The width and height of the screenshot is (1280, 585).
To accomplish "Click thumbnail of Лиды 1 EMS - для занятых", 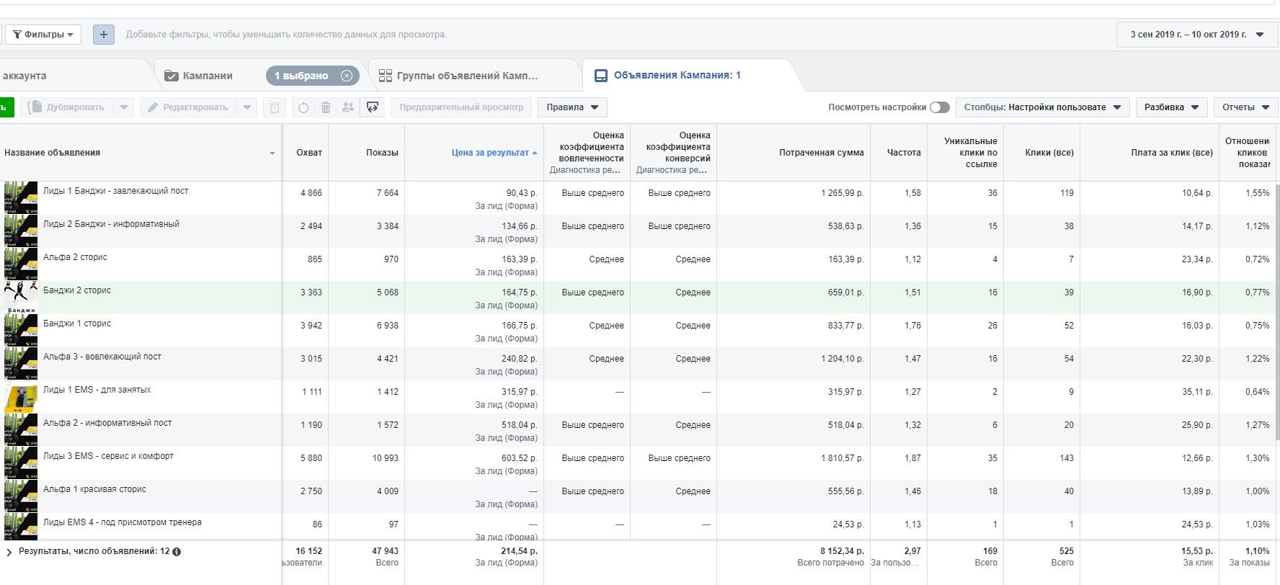I will tap(20, 397).
